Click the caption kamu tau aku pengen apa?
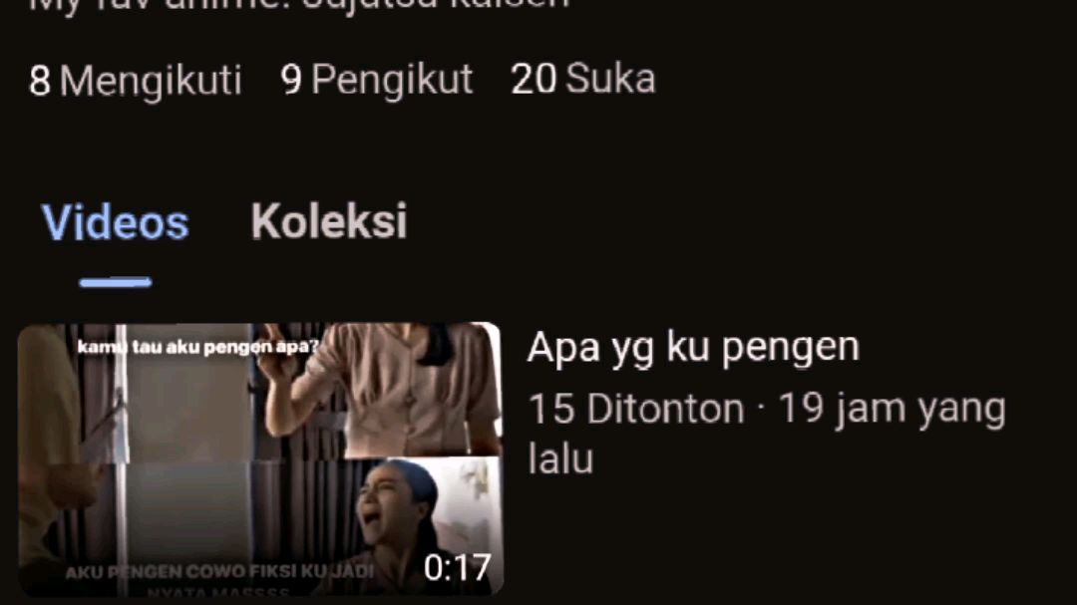The height and width of the screenshot is (605, 1077). tap(198, 347)
